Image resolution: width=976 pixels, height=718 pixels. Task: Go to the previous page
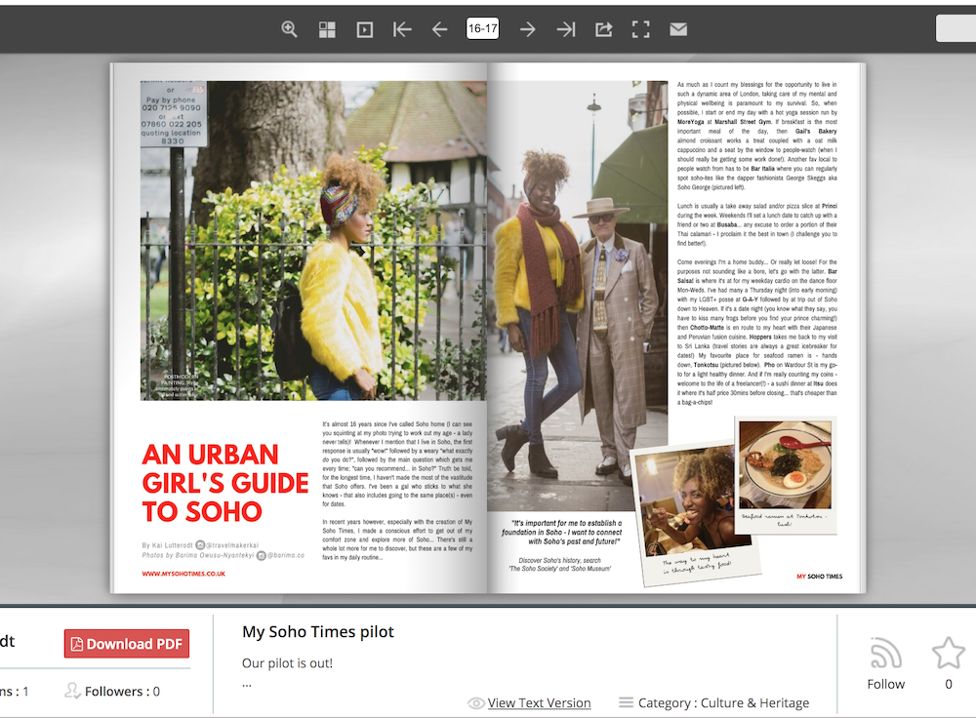click(439, 29)
